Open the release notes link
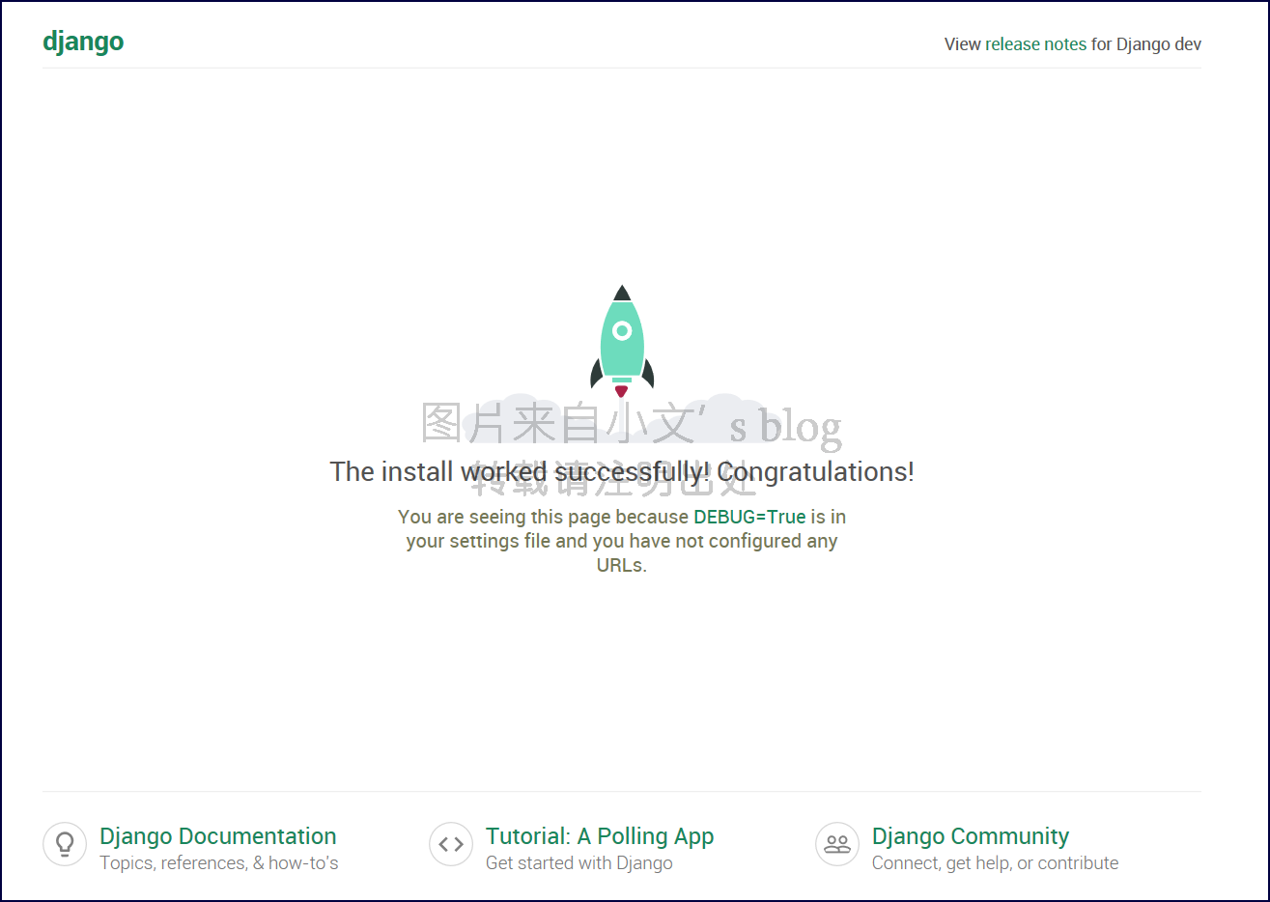The height and width of the screenshot is (902, 1270). pyautogui.click(x=1035, y=44)
